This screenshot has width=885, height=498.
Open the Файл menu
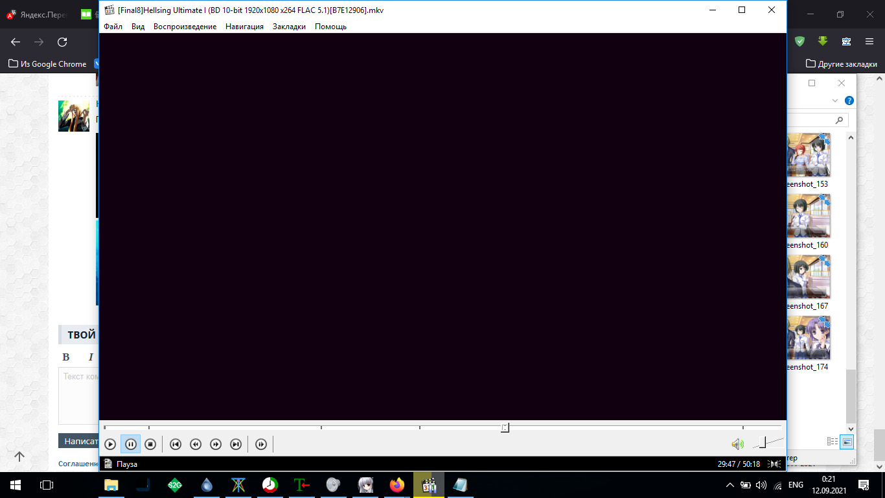pos(113,27)
